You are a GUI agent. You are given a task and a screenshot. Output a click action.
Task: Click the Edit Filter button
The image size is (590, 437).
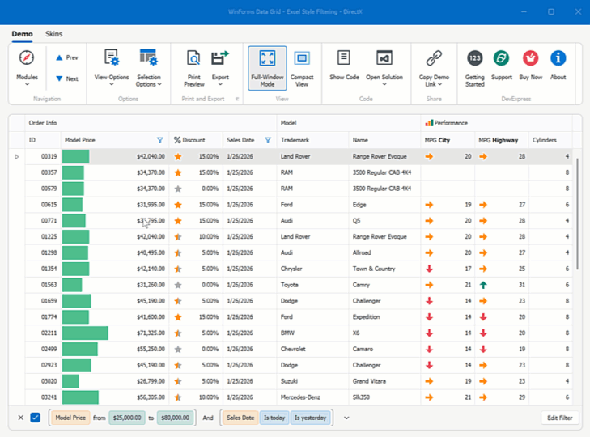pos(559,418)
